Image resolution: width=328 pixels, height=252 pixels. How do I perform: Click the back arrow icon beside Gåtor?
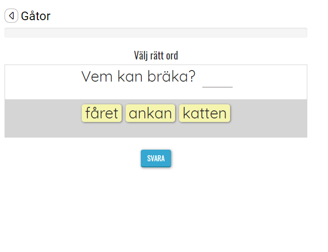[11, 16]
